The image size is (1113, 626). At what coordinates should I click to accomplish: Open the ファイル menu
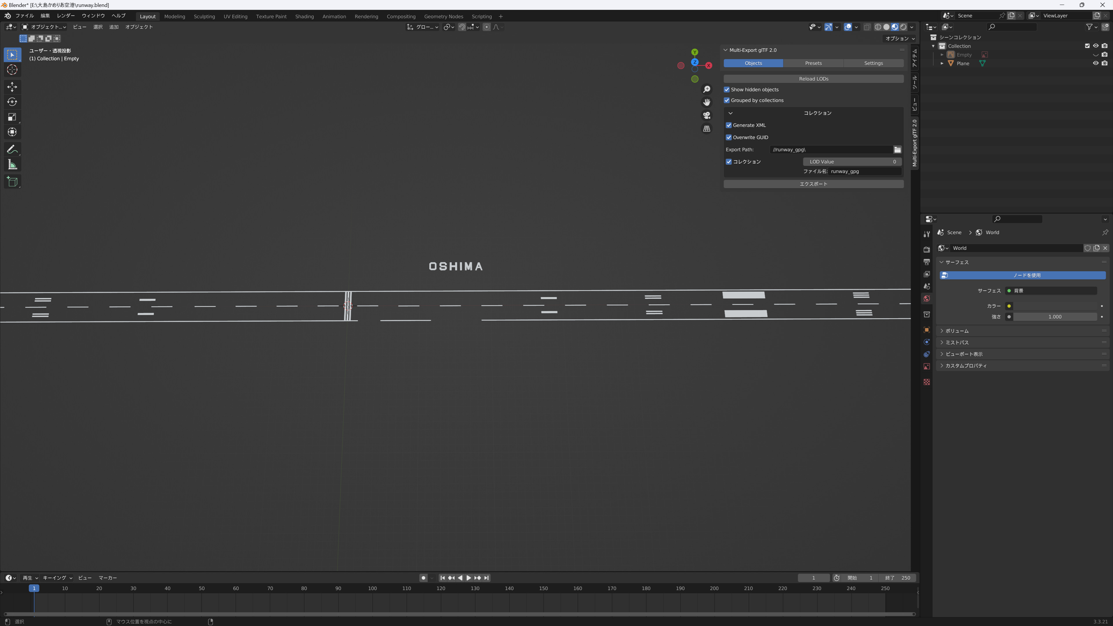tap(25, 16)
